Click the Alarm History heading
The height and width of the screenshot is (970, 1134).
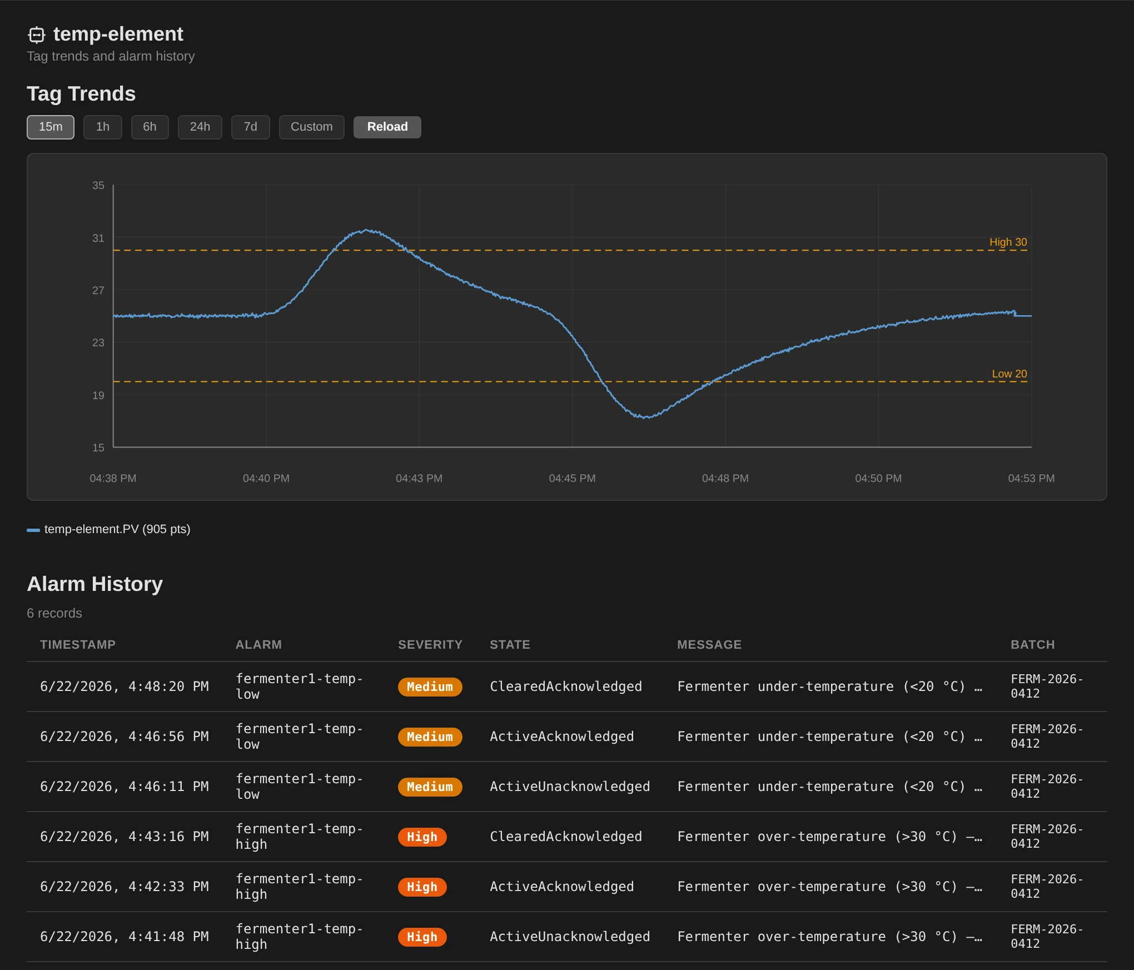point(95,584)
